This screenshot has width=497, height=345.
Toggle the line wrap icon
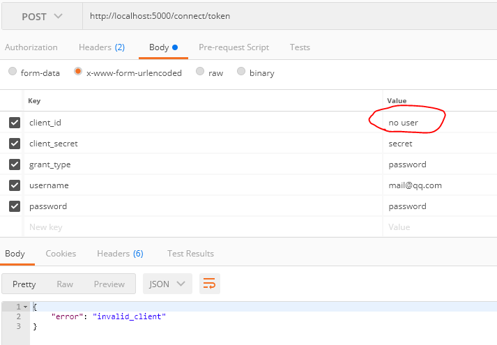210,284
